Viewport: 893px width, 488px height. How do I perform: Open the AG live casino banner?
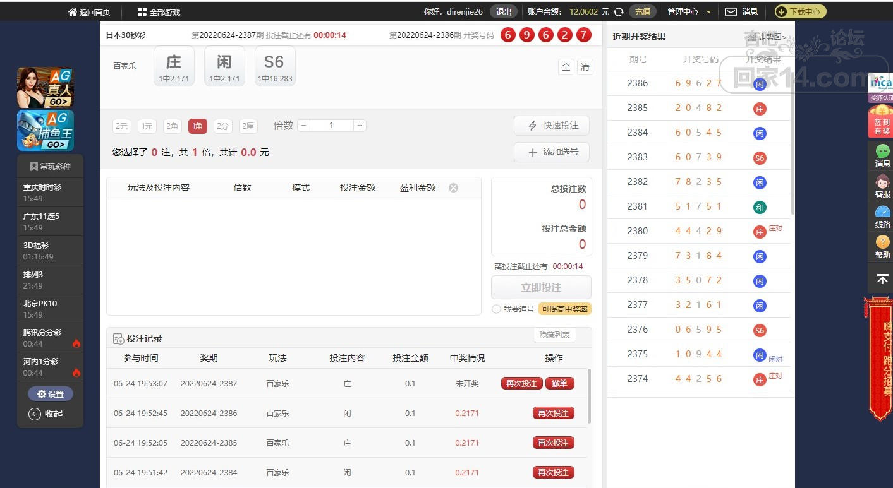[45, 88]
